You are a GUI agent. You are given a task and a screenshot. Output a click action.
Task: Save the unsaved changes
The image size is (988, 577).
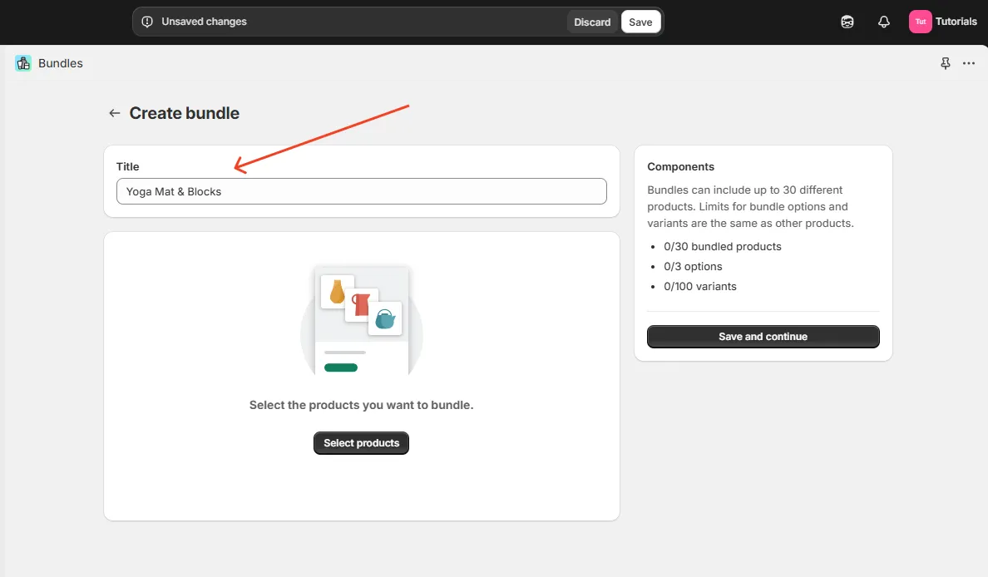point(640,22)
